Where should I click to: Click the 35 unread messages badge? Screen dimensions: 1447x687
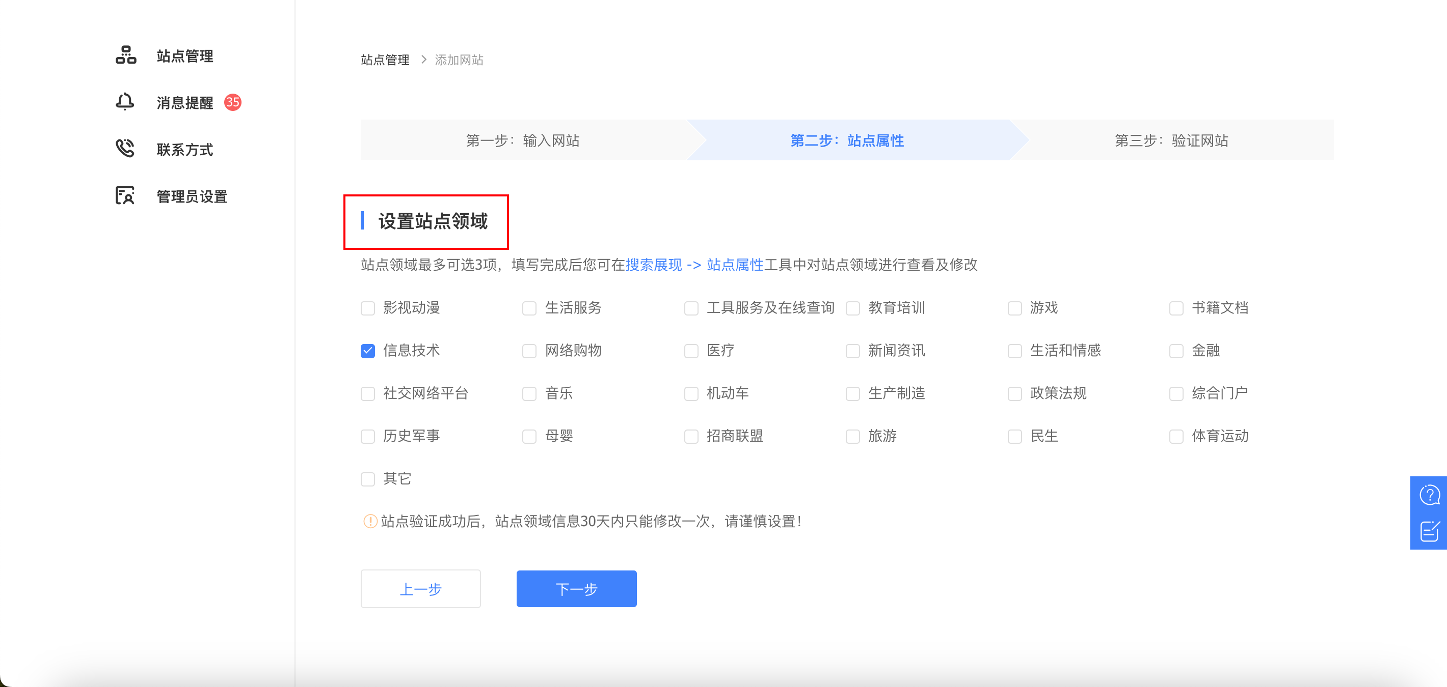point(232,102)
